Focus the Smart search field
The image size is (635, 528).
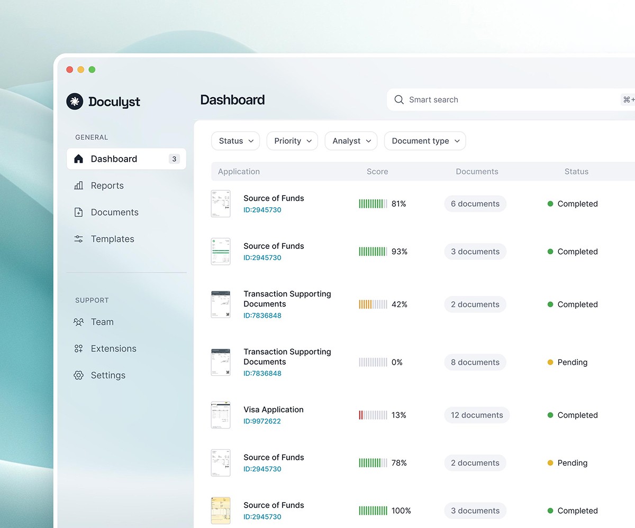(511, 99)
